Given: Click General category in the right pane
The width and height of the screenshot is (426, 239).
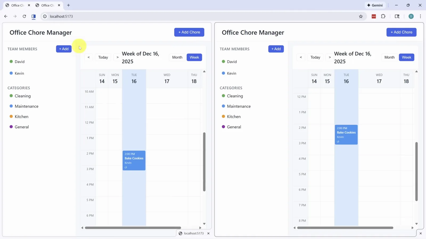Looking at the screenshot, I should pos(234,127).
